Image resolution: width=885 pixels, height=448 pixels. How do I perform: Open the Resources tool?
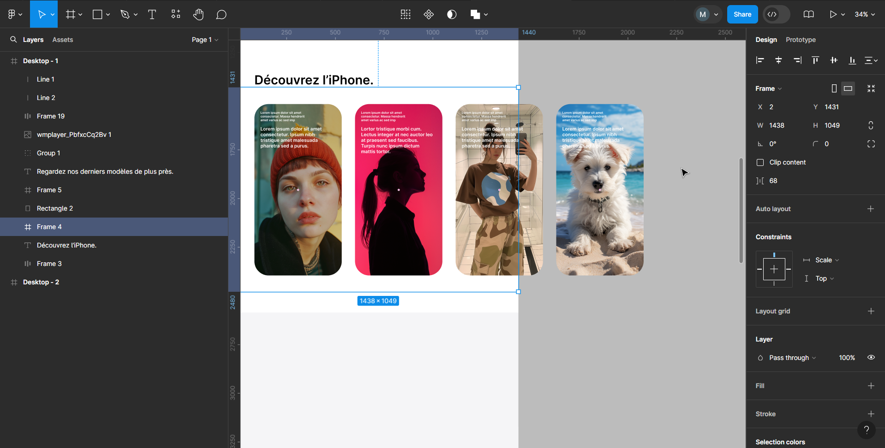176,14
